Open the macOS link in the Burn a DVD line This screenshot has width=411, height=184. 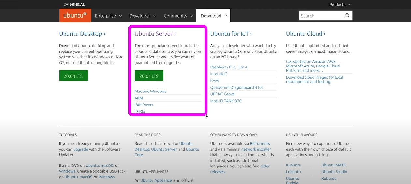point(107,166)
